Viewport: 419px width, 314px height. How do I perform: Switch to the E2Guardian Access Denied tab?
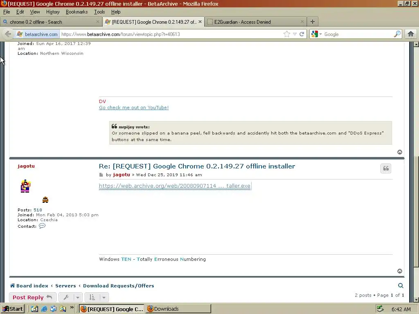coord(255,22)
